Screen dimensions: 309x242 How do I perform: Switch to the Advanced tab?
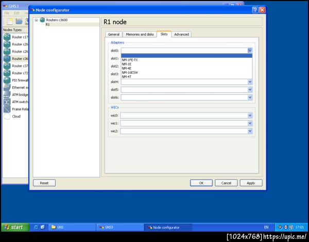[181, 35]
